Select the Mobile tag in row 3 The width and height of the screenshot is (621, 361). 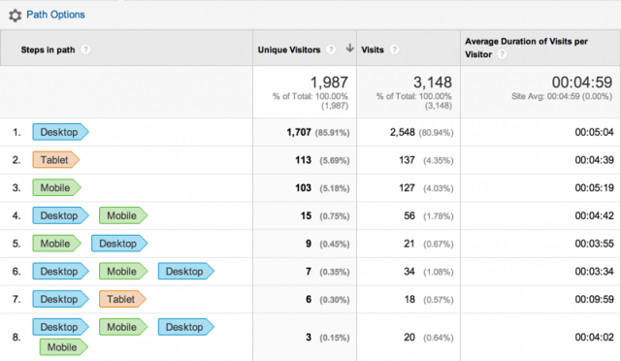pos(56,188)
